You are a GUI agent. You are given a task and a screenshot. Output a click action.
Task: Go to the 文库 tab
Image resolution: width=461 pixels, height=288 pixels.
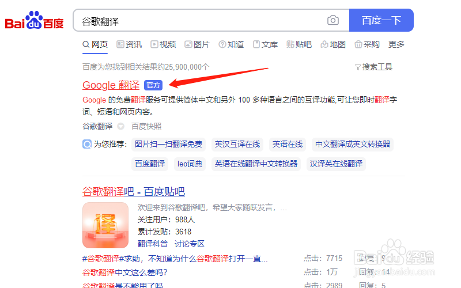click(265, 44)
